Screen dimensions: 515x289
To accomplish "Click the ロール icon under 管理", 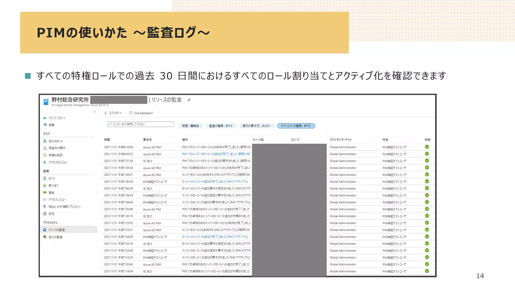I will coord(45,178).
